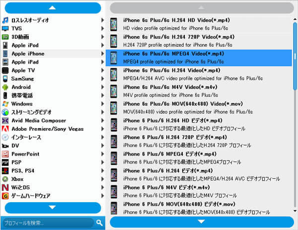The image size is (298, 230).
Task: Click the profile search field プロフィールを検索
Action: coord(49,223)
